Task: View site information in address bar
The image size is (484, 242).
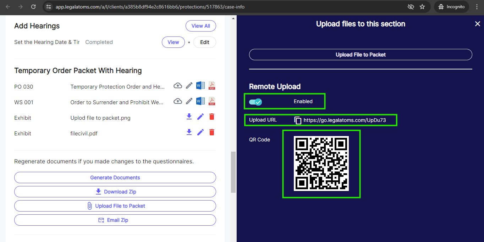Action: [49, 7]
